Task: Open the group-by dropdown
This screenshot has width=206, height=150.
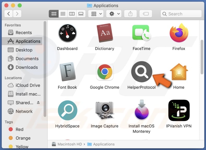Action: coord(96,14)
